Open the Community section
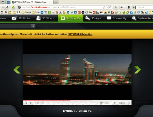The height and width of the screenshot is (117, 153). tap(117, 18)
